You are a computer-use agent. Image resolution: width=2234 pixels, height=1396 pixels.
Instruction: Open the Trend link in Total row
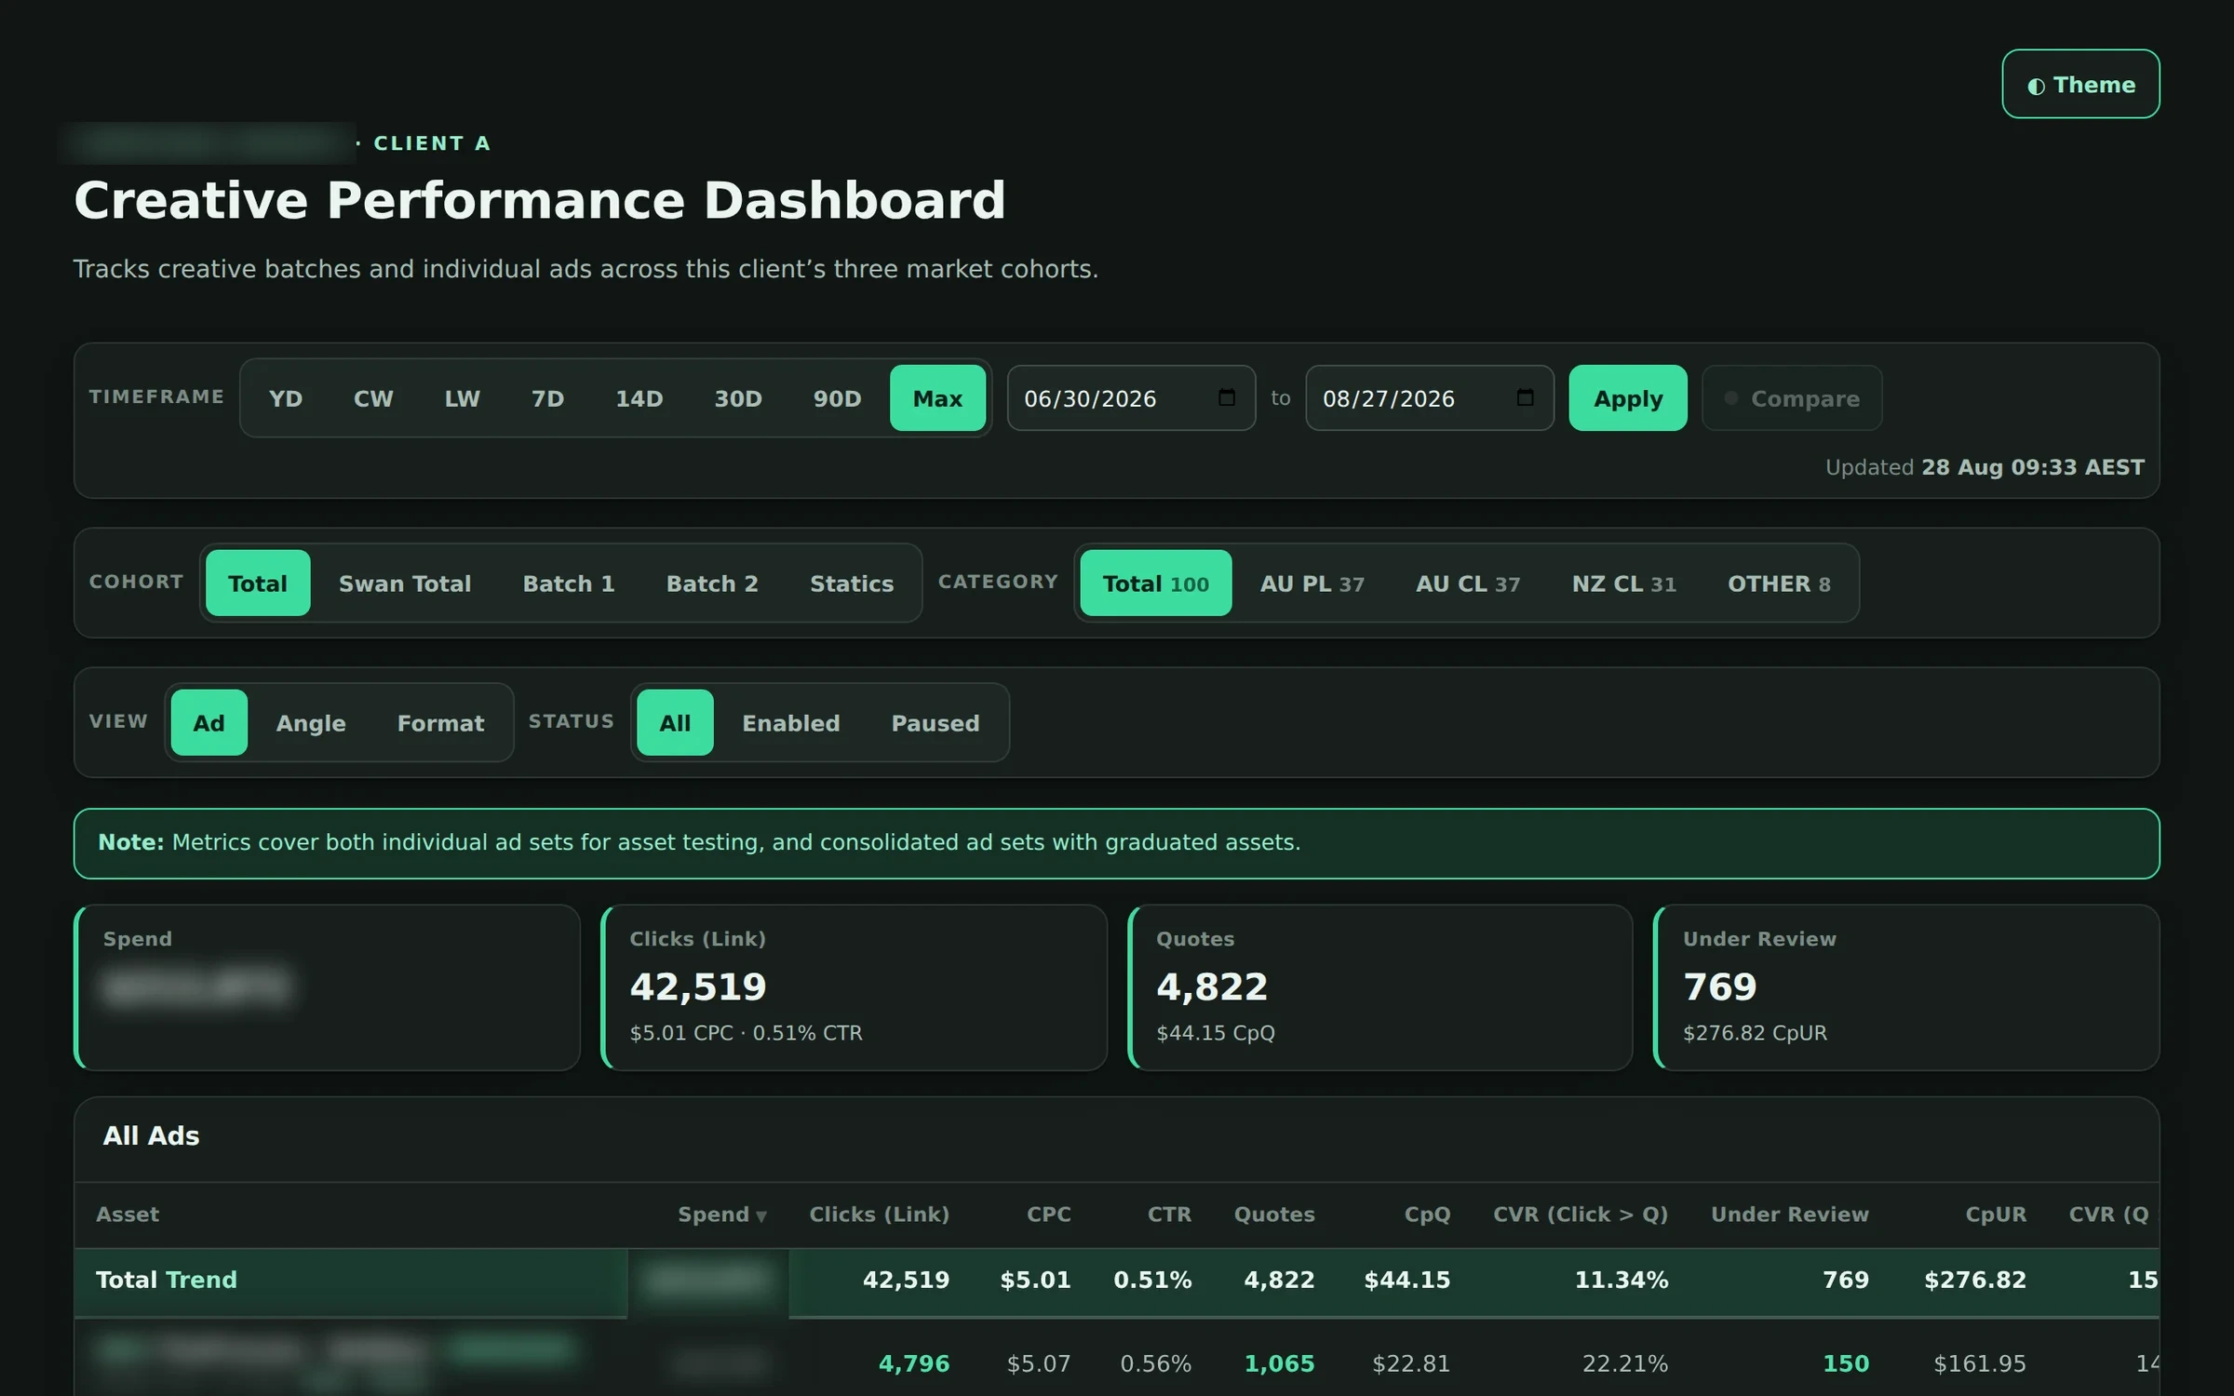coord(202,1281)
